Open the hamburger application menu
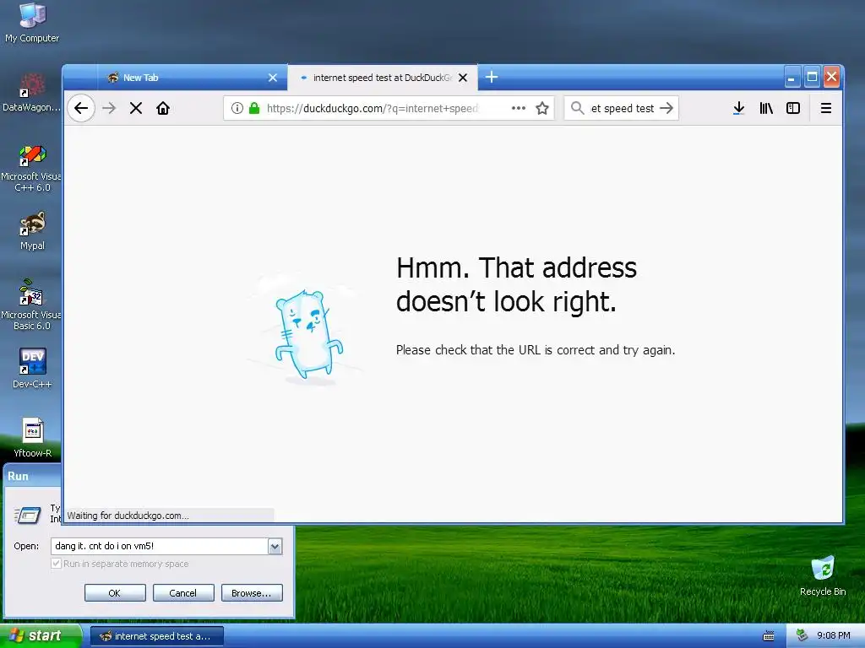Screen dimensions: 865x648 [x=826, y=108]
